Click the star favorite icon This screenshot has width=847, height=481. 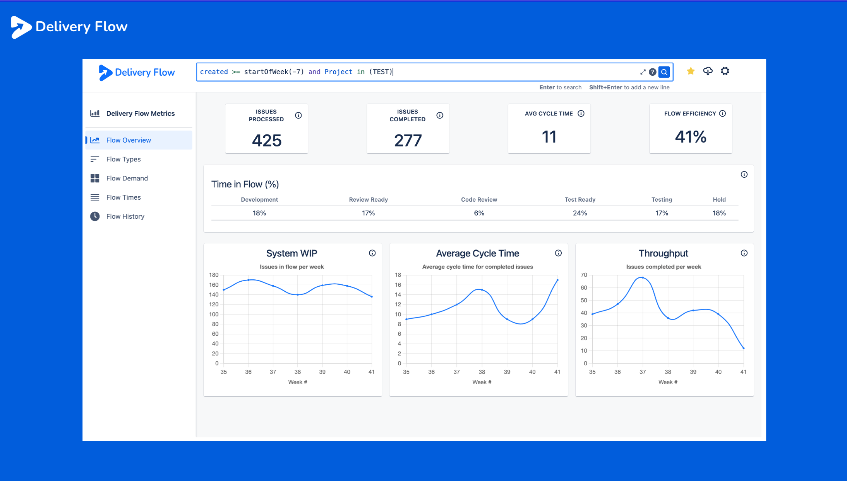(691, 71)
